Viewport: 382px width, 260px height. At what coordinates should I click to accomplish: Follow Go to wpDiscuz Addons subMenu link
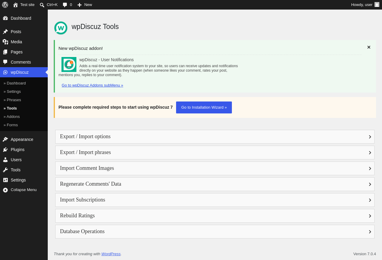[93, 85]
